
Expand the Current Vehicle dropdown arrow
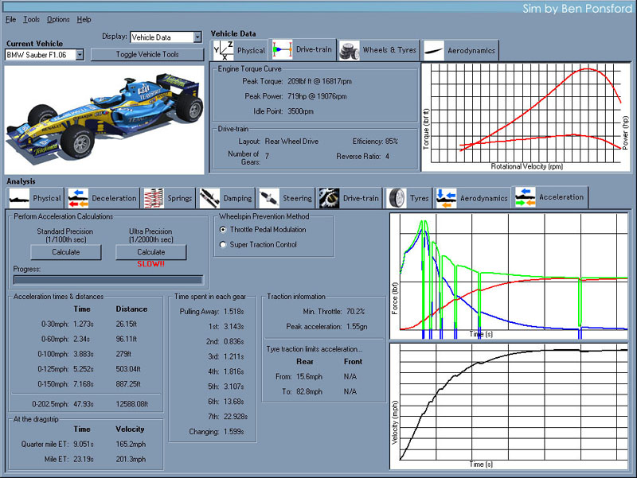80,54
